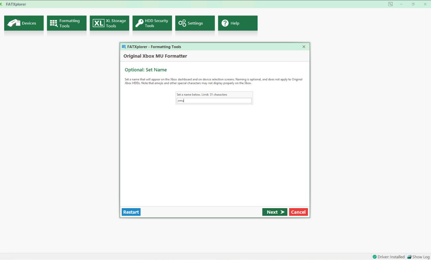The height and width of the screenshot is (260, 431).
Task: Click the Next button
Action: click(275, 212)
